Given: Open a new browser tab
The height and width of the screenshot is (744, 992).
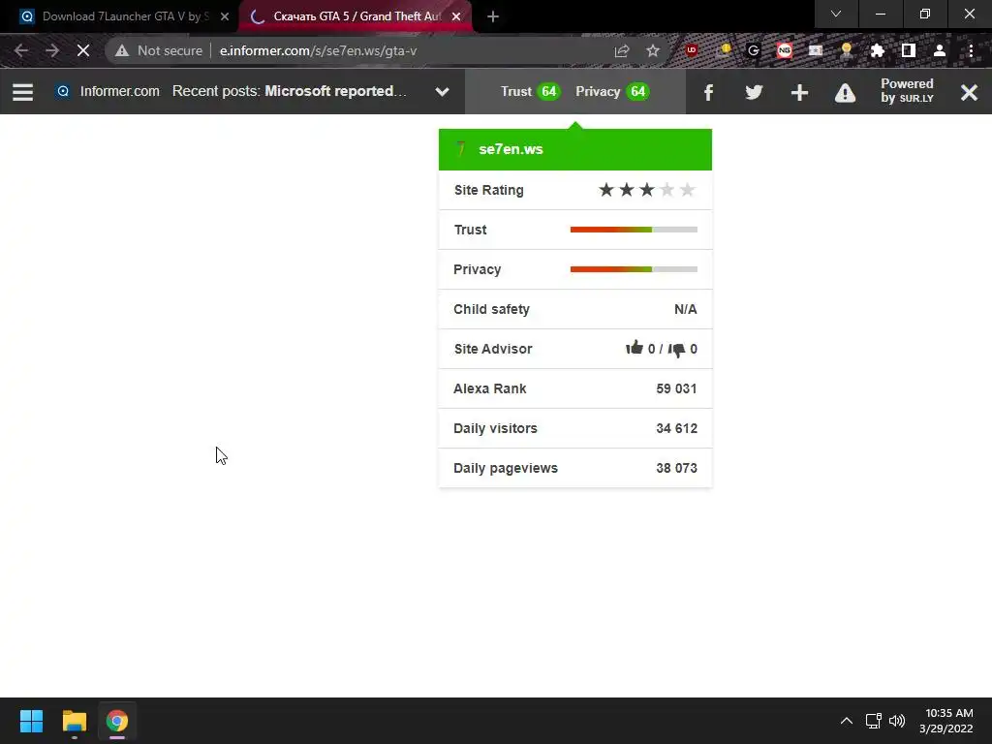Looking at the screenshot, I should click(493, 17).
